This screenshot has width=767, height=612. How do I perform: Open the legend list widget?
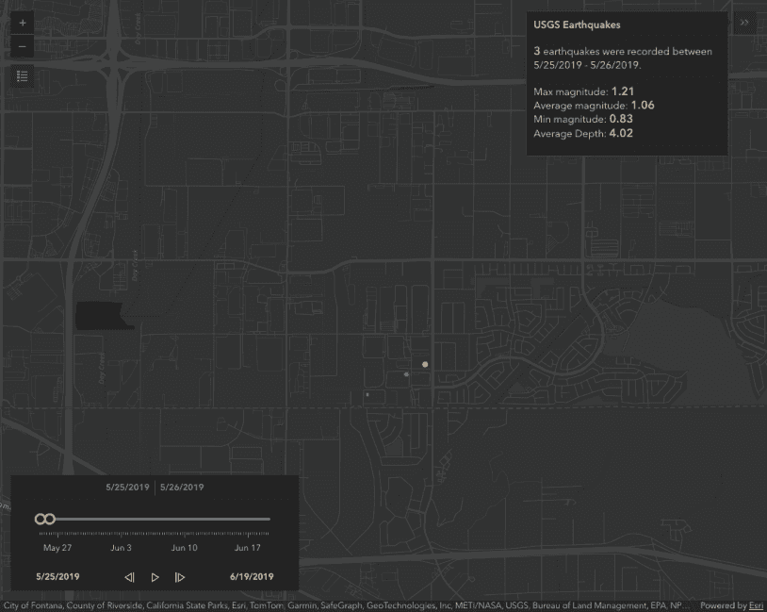(x=23, y=76)
